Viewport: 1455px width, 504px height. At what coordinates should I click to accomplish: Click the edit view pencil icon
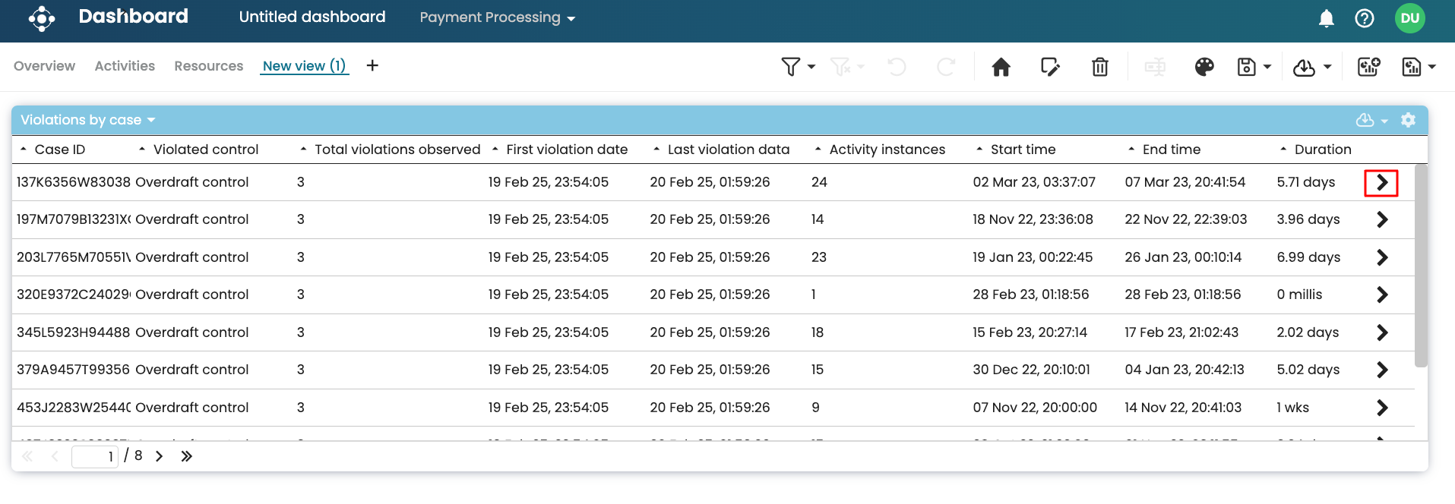1050,68
